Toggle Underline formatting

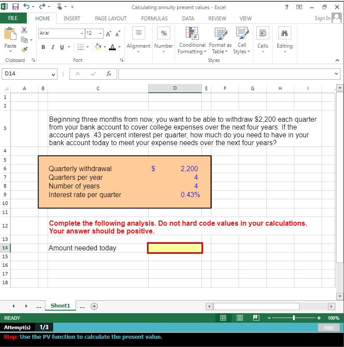click(x=62, y=47)
